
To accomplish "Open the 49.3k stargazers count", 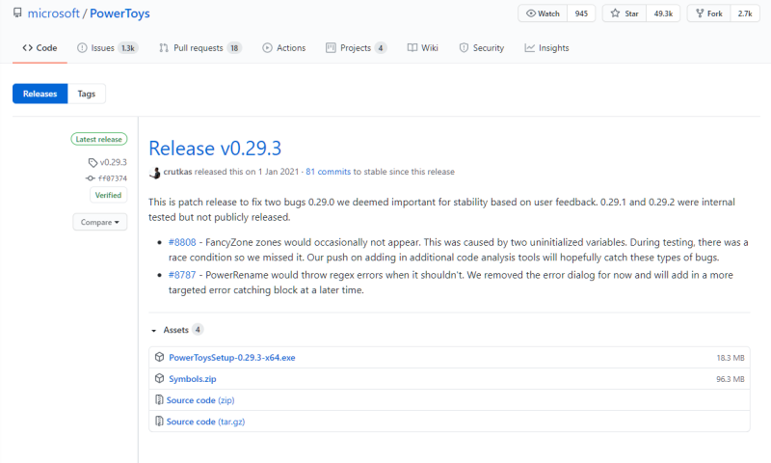I will 663,14.
